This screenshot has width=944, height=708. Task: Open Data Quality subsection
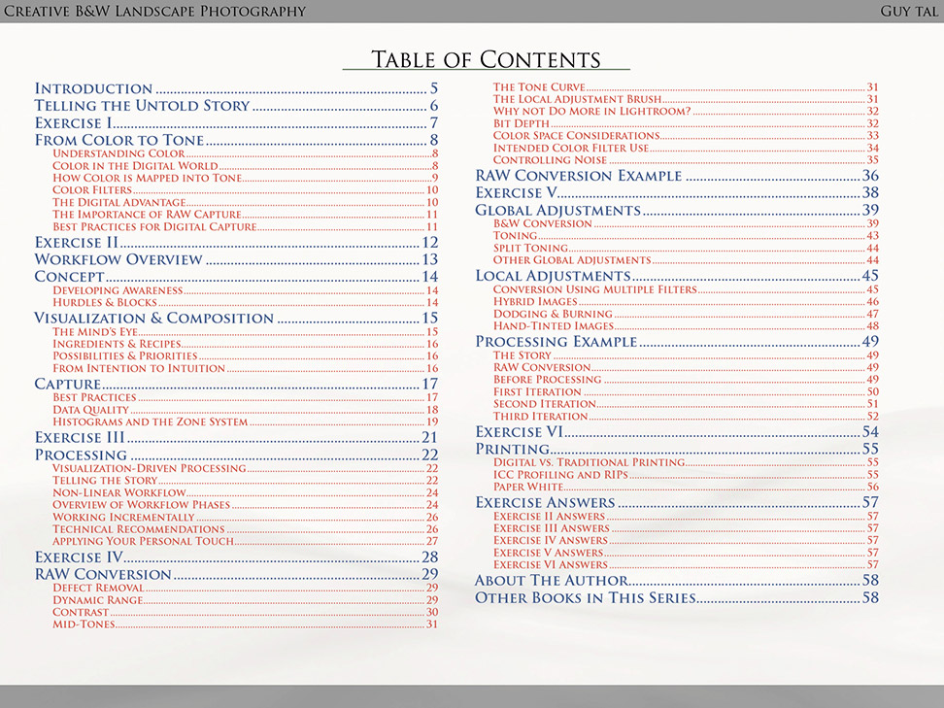coord(245,410)
